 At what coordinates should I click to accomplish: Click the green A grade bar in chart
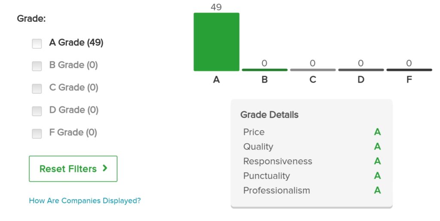pyautogui.click(x=217, y=42)
